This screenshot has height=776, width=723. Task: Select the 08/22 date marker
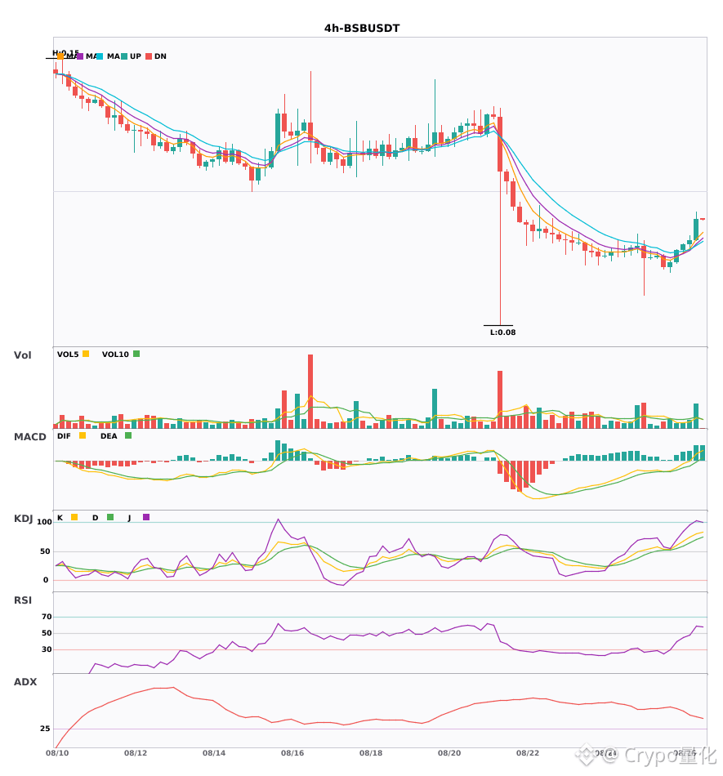pos(528,753)
